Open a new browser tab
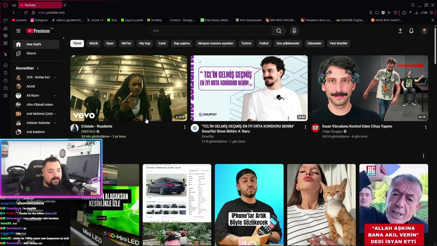The image size is (437, 246). pos(65,5)
